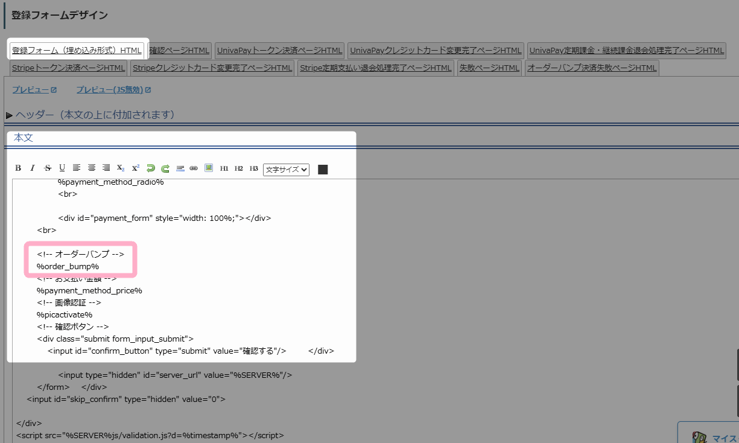Insert a horizontal rule

point(180,168)
